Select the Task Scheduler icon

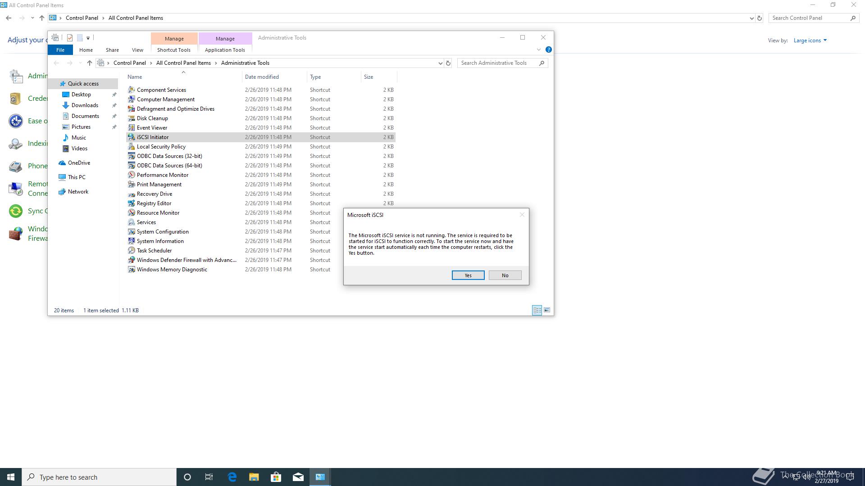[x=131, y=250]
